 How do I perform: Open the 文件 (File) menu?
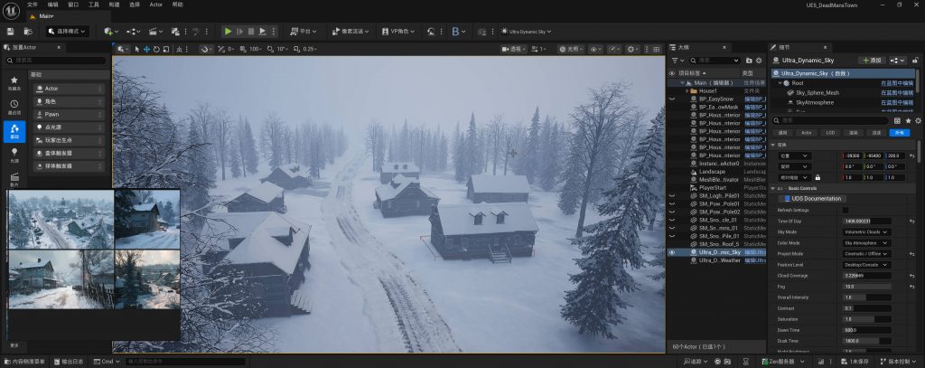(x=33, y=5)
